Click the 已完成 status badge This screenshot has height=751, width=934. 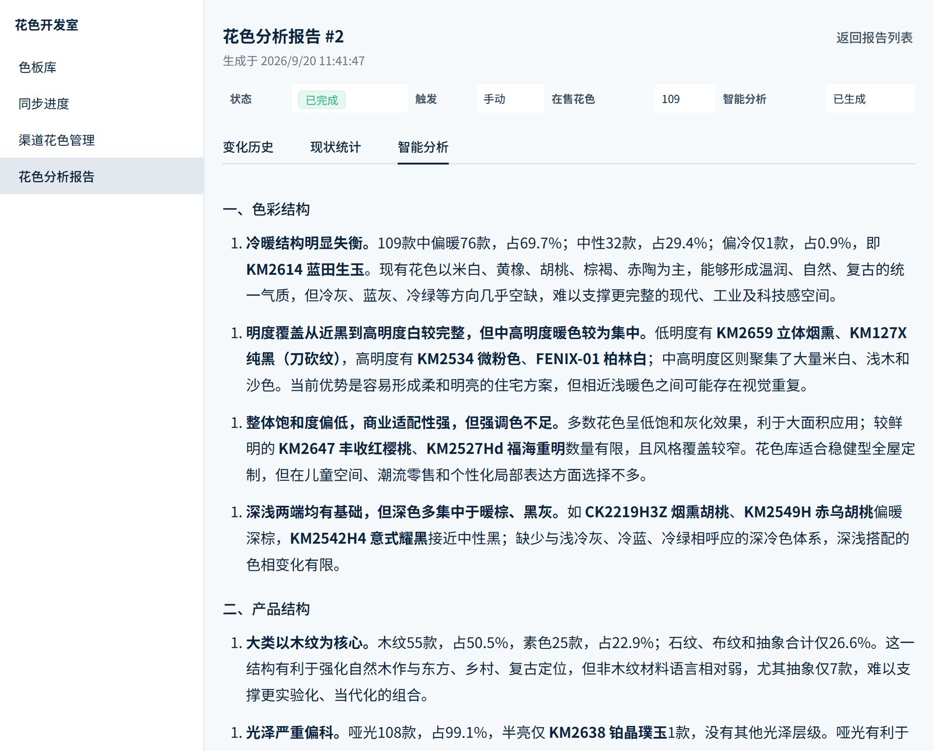pos(322,100)
